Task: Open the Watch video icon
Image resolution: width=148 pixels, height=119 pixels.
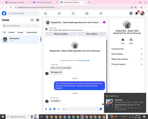Action: pyautogui.click(x=73, y=13)
